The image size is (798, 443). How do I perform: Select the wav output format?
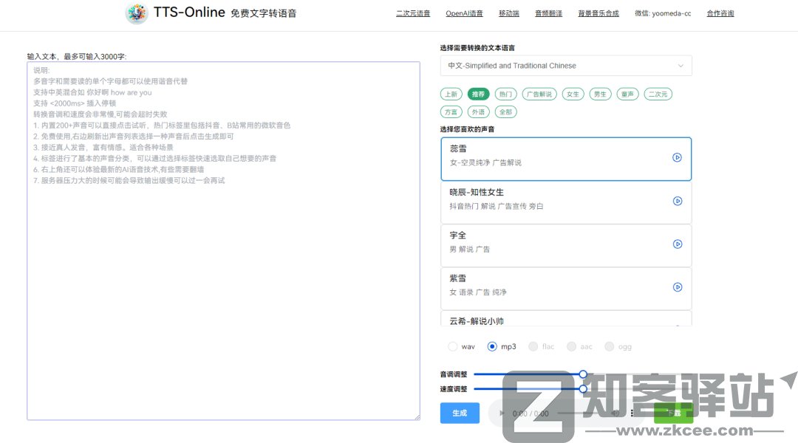pos(451,346)
